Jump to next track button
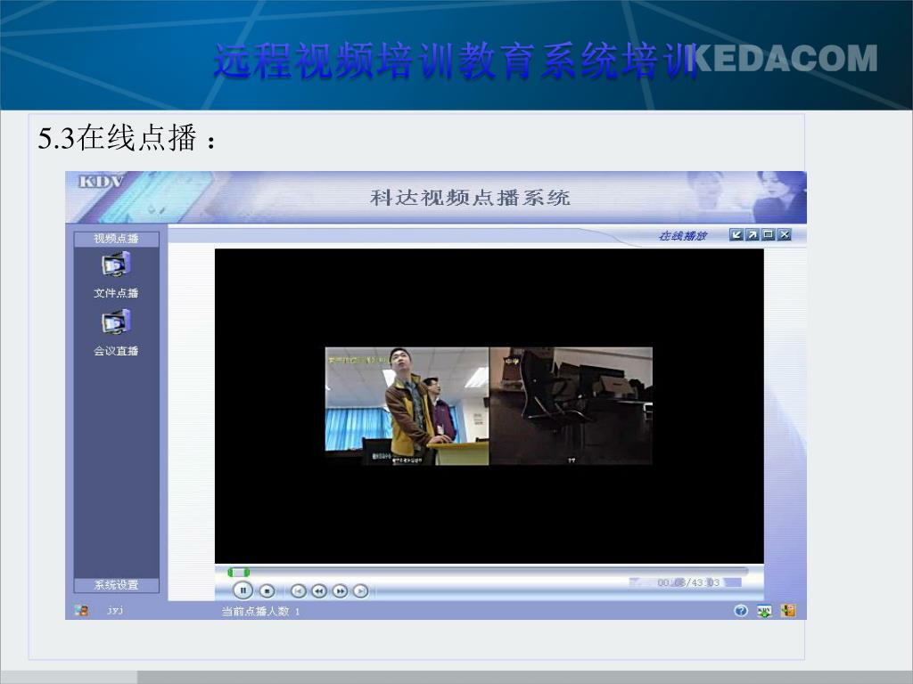913x684 pixels. click(361, 591)
